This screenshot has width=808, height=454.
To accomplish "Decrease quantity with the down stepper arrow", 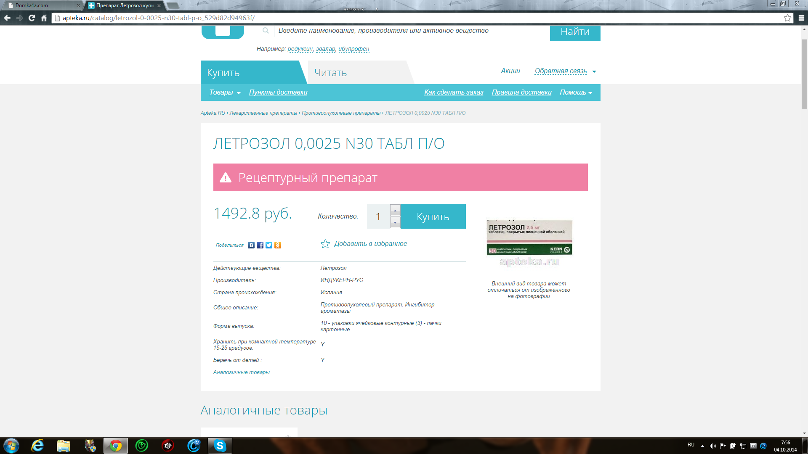I will click(395, 222).
